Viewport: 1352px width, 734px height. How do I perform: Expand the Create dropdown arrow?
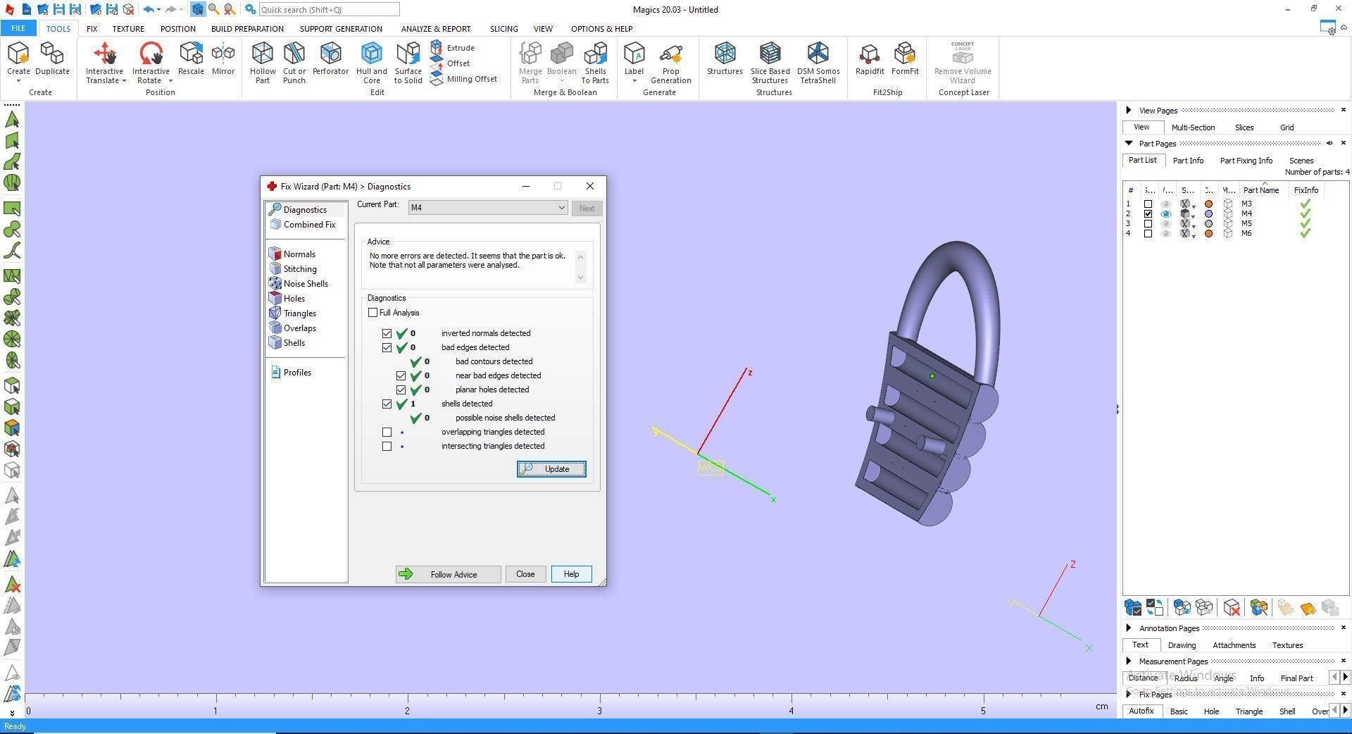[x=18, y=81]
